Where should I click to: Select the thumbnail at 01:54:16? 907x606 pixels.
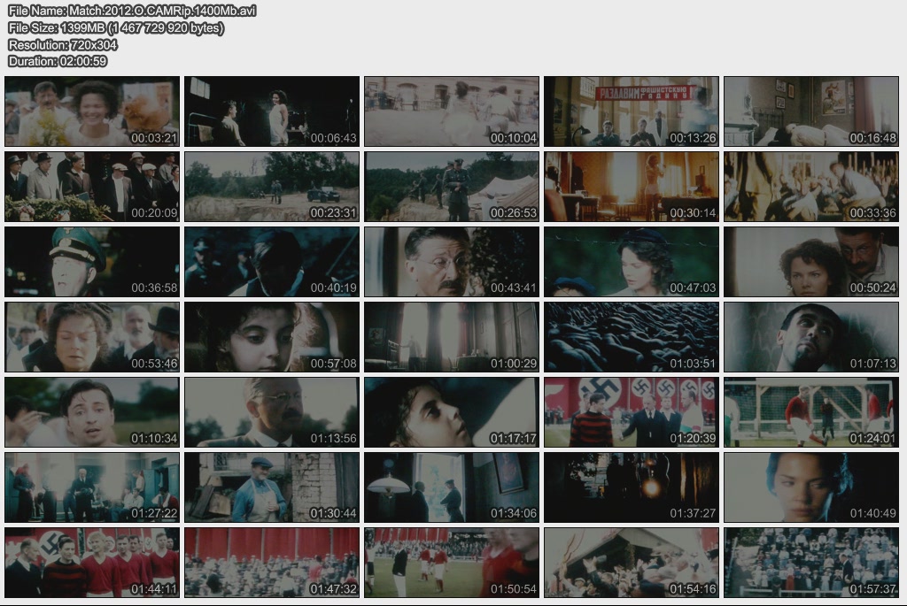pyautogui.click(x=632, y=563)
